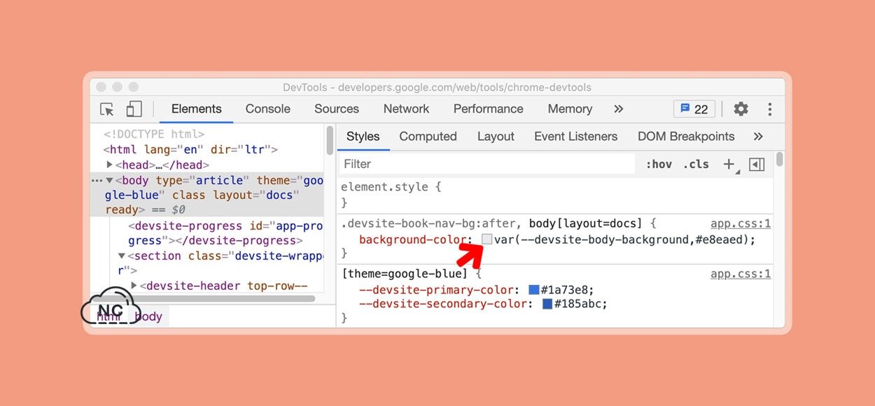The height and width of the screenshot is (406, 875).
Task: Open the #185abc secondary color swatch
Action: pos(547,304)
